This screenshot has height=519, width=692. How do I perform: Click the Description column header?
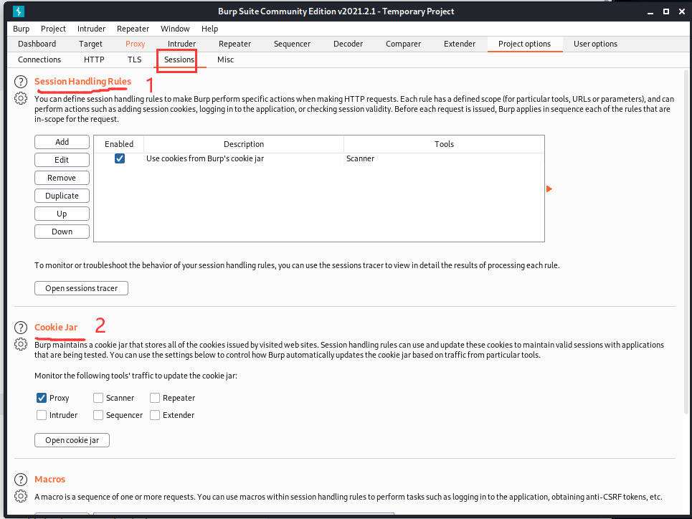tap(244, 144)
